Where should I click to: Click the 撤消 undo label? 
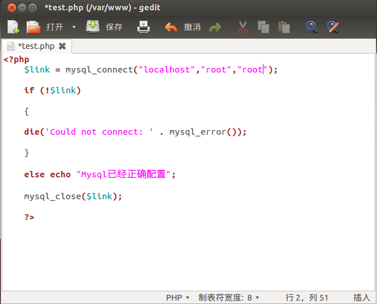click(192, 27)
